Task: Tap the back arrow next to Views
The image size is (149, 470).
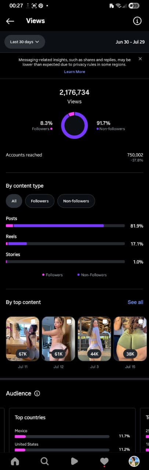Action: (x=10, y=21)
